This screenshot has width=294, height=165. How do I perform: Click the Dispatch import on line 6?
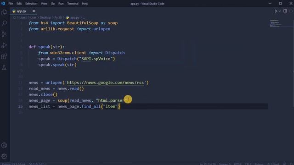point(115,53)
